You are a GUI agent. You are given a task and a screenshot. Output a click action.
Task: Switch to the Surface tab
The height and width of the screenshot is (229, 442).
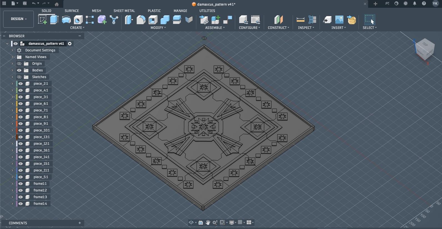(x=72, y=11)
